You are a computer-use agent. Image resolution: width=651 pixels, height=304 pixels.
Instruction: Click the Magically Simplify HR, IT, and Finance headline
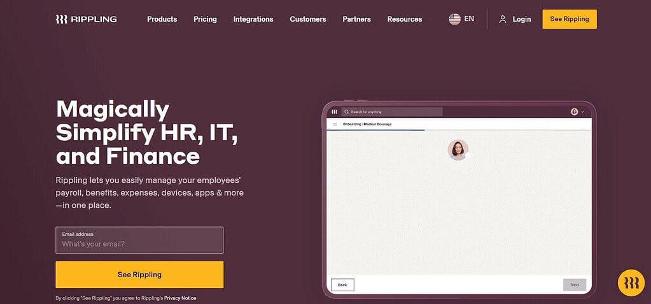click(147, 133)
